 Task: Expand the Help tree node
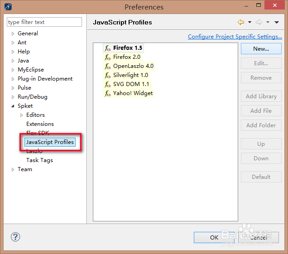tap(13, 52)
